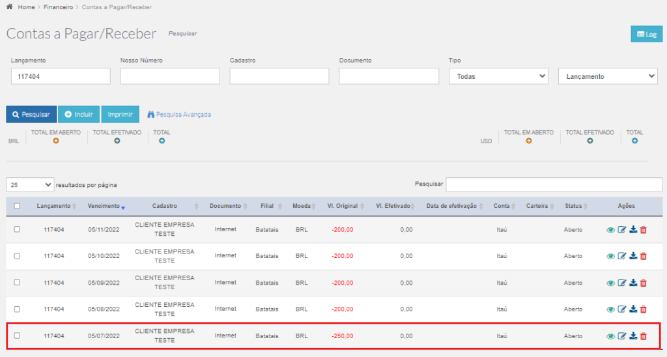Viewport: 667px width, 357px height.
Task: Open the results per page dropdown
Action: coord(30,184)
